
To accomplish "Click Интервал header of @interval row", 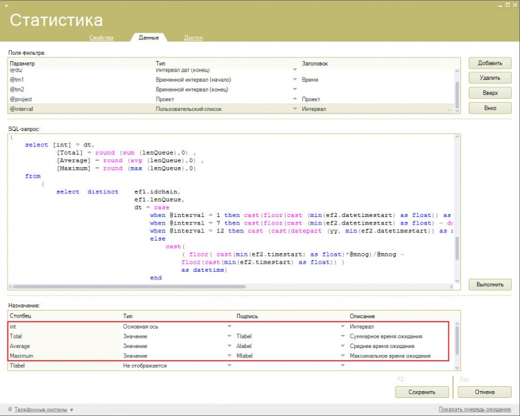I will pyautogui.click(x=372, y=109).
